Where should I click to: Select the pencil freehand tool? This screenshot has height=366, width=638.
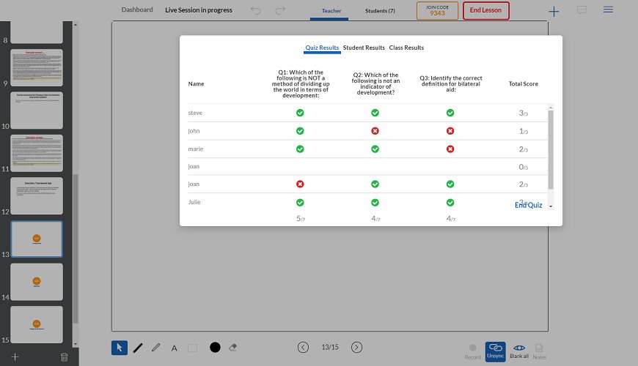[156, 348]
